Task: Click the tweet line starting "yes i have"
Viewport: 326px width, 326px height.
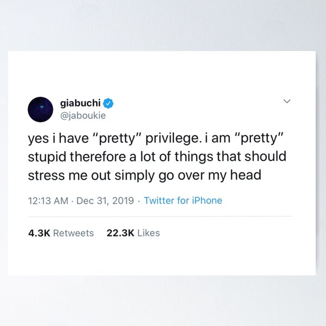Action: 156,139
